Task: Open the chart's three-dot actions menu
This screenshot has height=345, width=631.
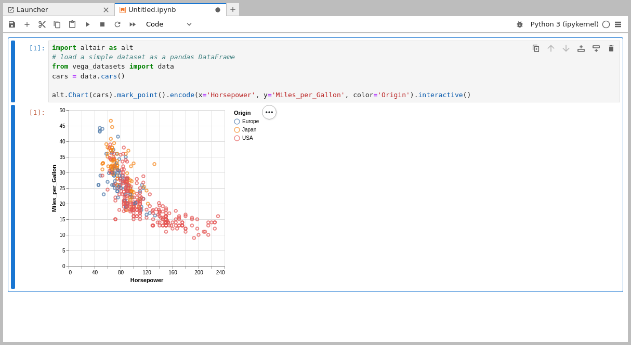Action: 269,112
